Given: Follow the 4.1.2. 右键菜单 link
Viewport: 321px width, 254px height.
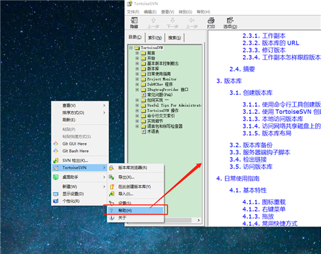Looking at the screenshot, I should click(x=264, y=209).
